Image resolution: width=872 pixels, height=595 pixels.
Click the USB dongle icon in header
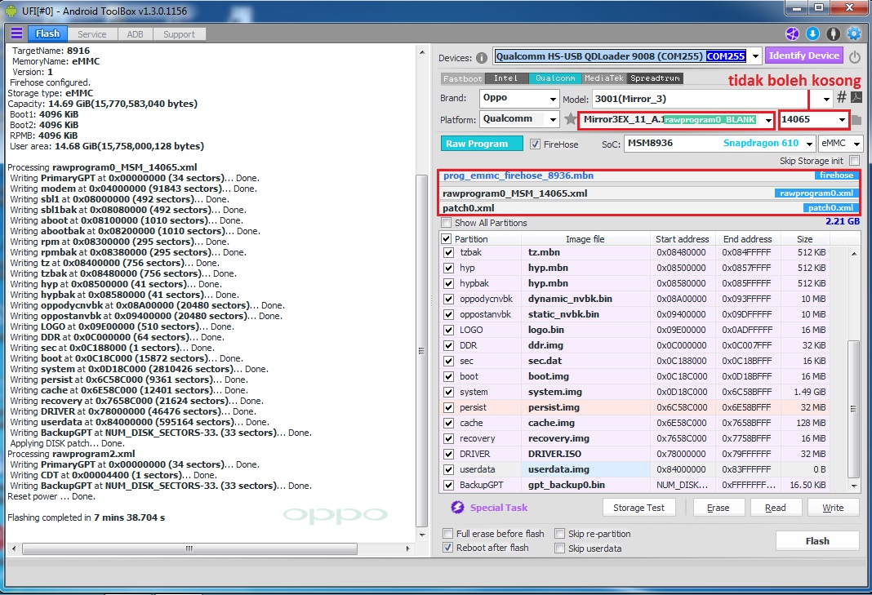click(833, 34)
